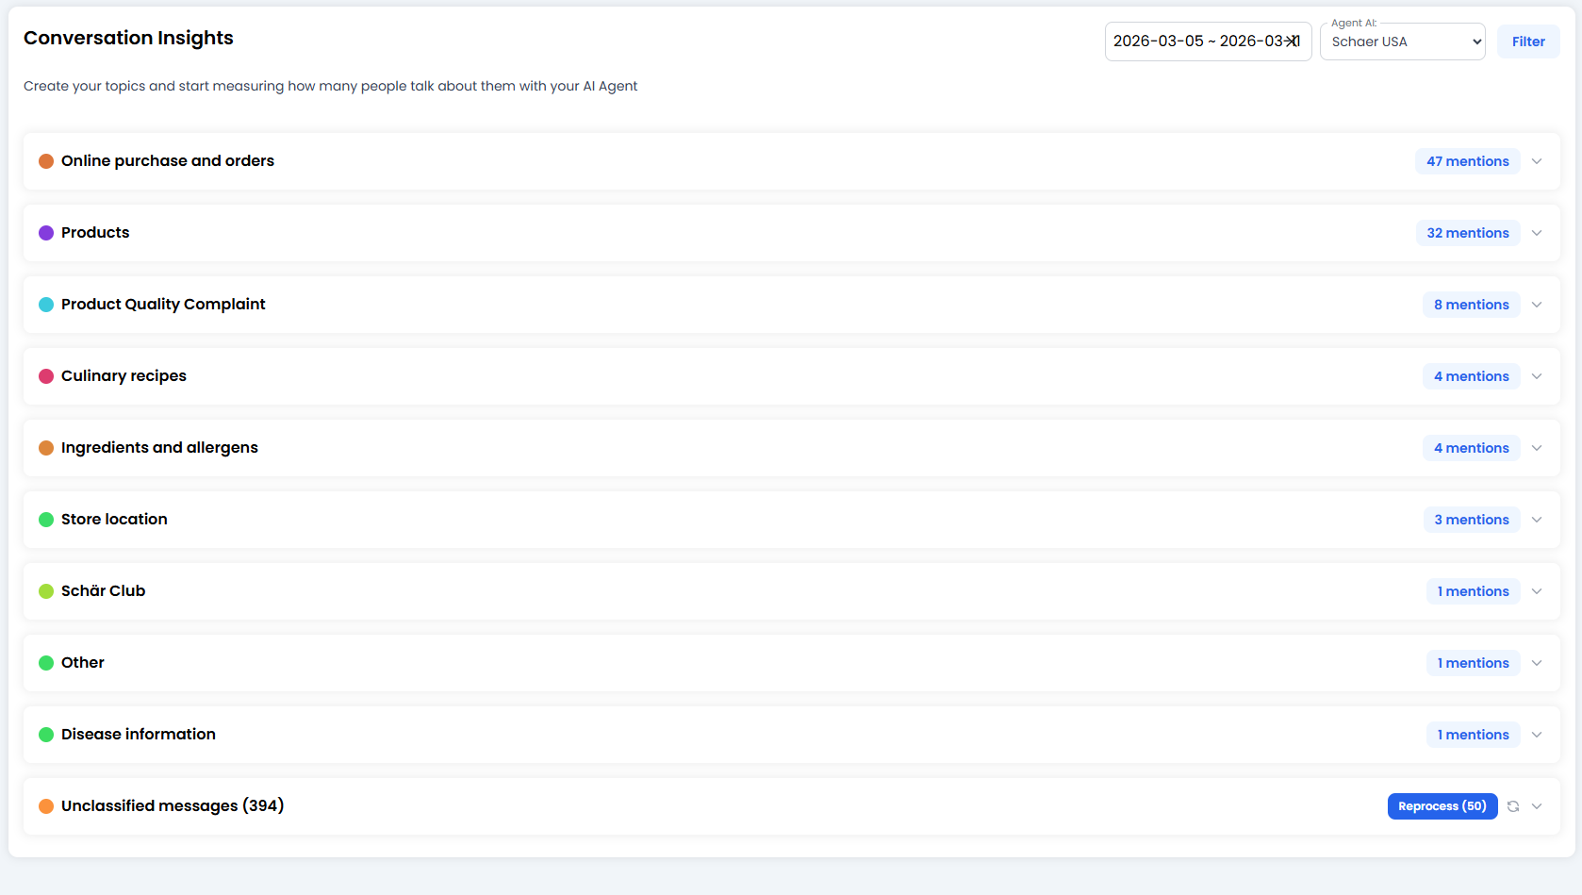Click the green swatch next to Ingredients and allergens
1582x895 pixels.
click(46, 448)
